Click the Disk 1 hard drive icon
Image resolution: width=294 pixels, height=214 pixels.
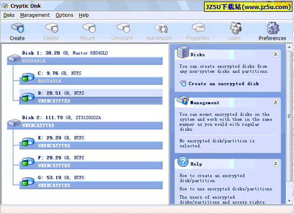pyautogui.click(x=13, y=58)
